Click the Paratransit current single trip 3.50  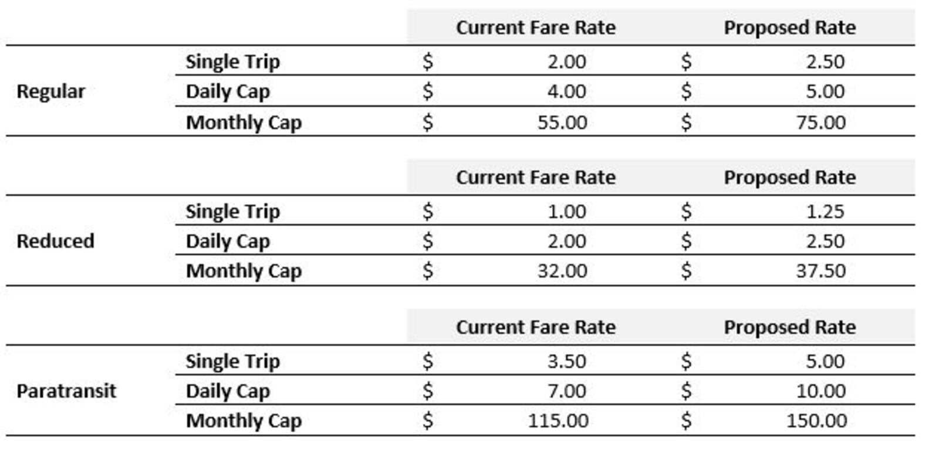tap(566, 361)
